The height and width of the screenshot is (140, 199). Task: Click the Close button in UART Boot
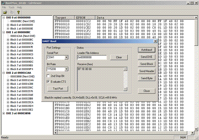(147, 91)
